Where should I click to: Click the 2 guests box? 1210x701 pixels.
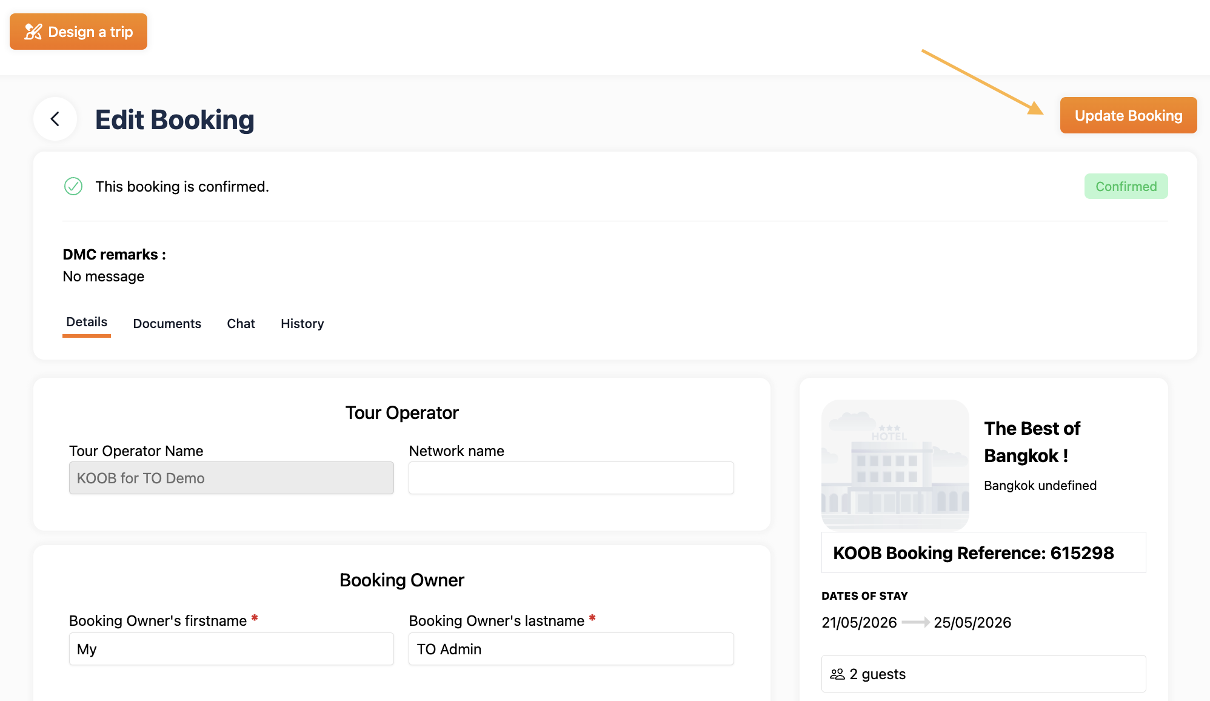point(983,674)
